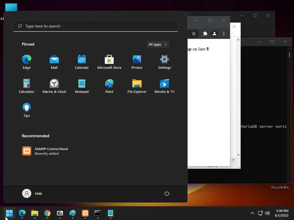The width and height of the screenshot is (294, 220).
Task: Maximize the Chrome window
Action: click(210, 20)
